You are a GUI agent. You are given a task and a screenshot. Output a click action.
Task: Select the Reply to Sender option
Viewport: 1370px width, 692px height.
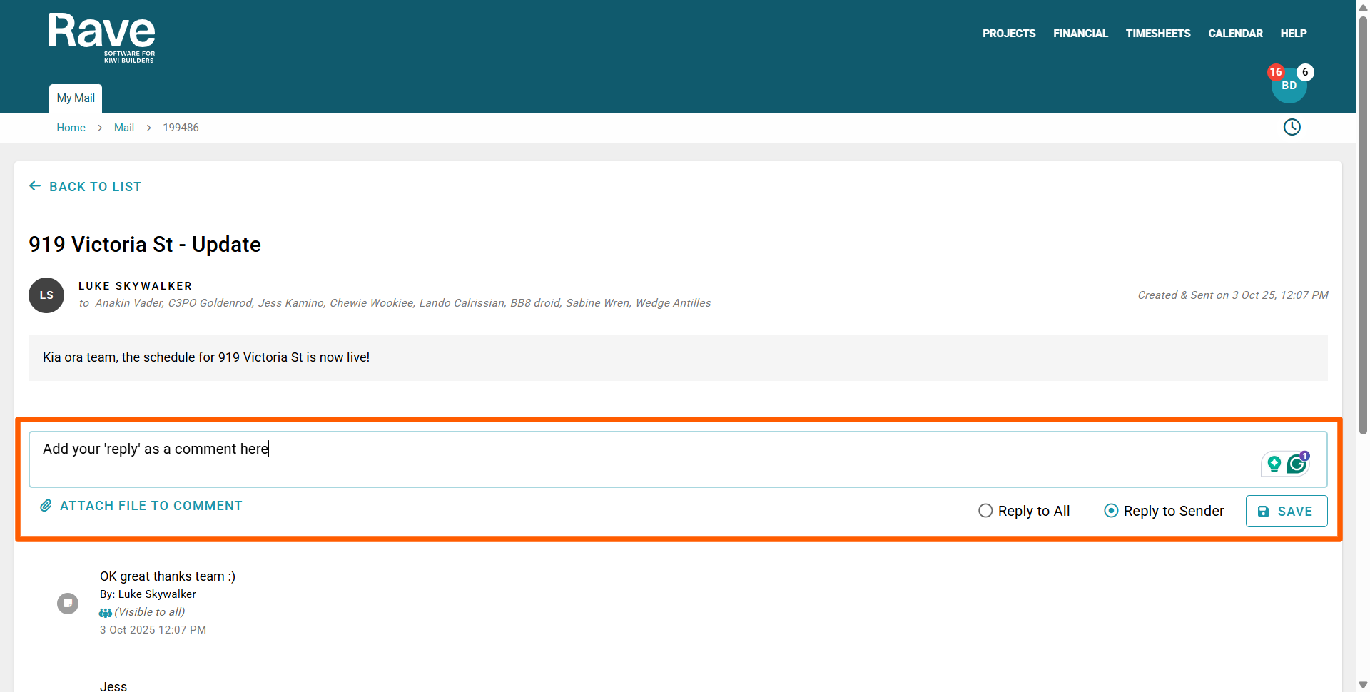[x=1164, y=511]
